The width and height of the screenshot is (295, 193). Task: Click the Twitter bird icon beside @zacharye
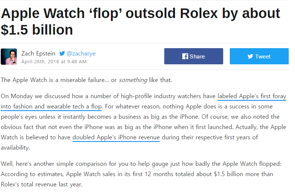point(62,53)
